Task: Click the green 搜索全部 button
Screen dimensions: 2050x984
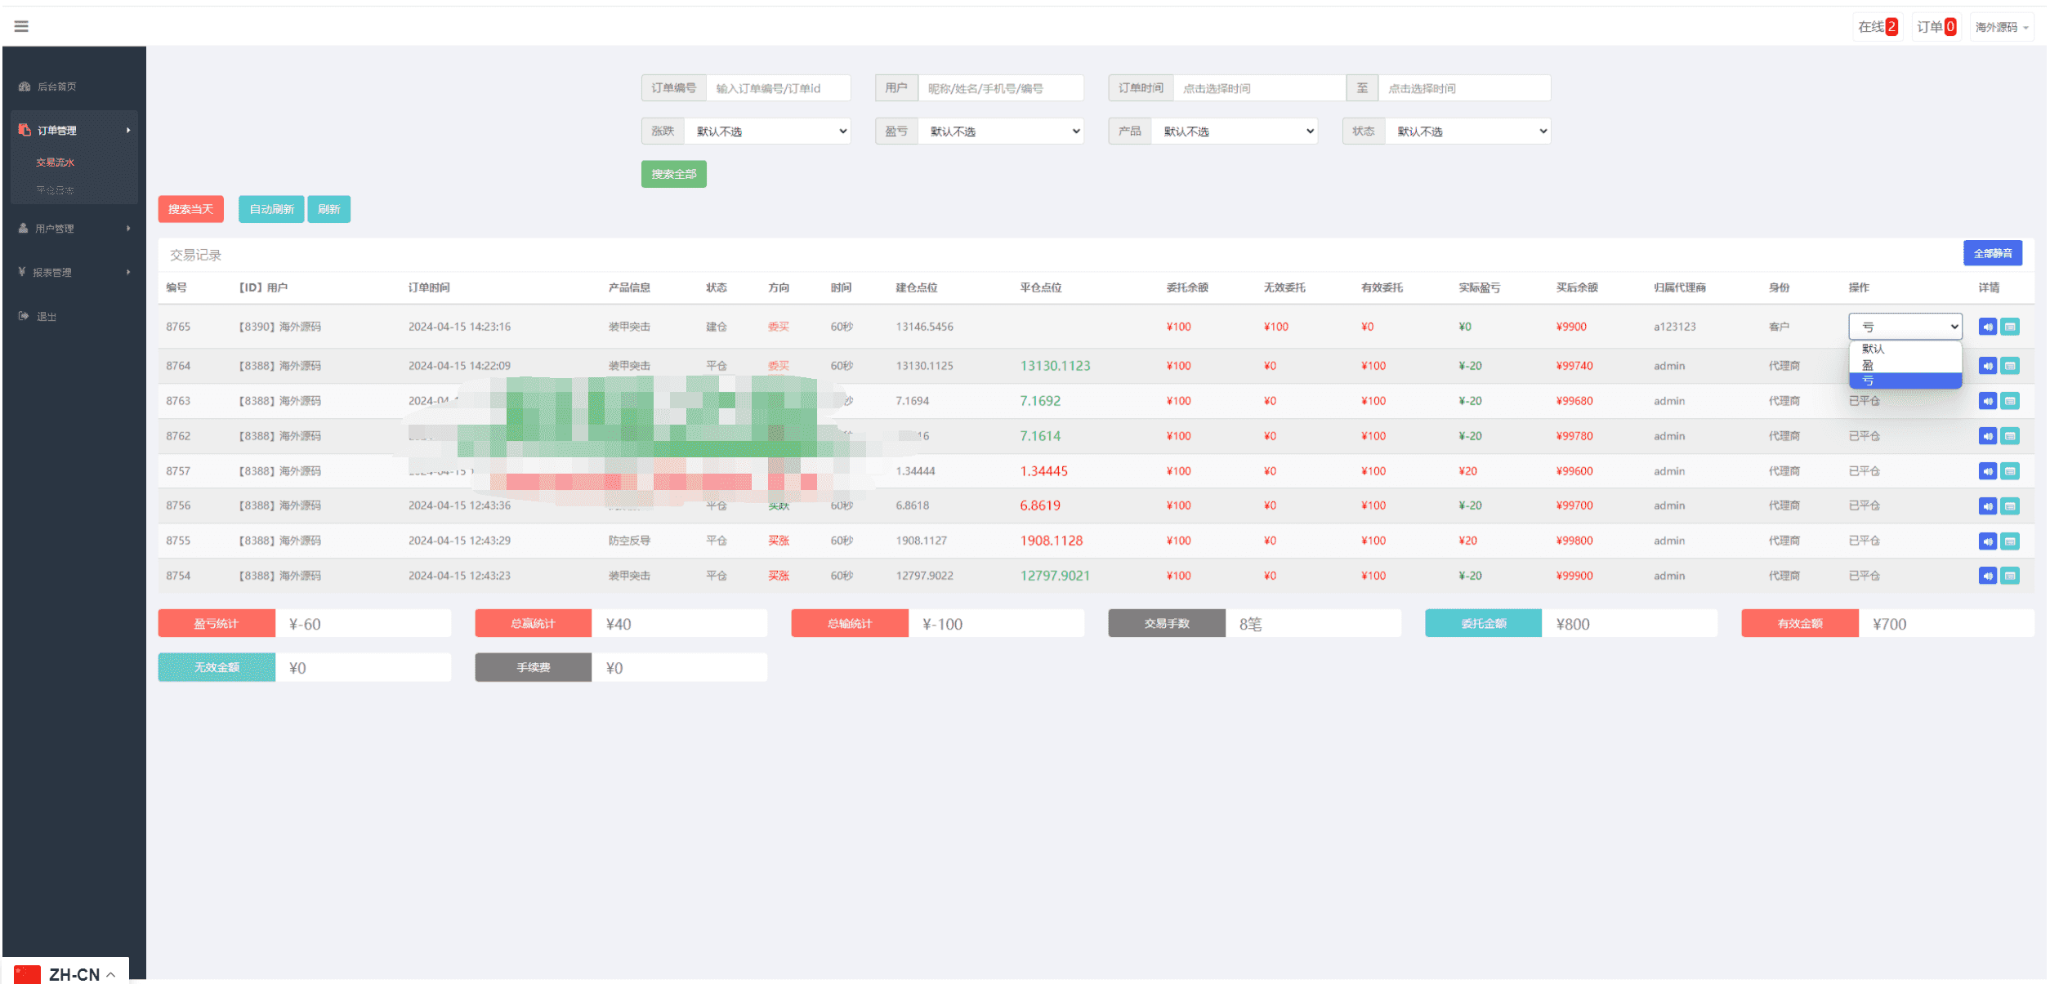Action: (673, 174)
